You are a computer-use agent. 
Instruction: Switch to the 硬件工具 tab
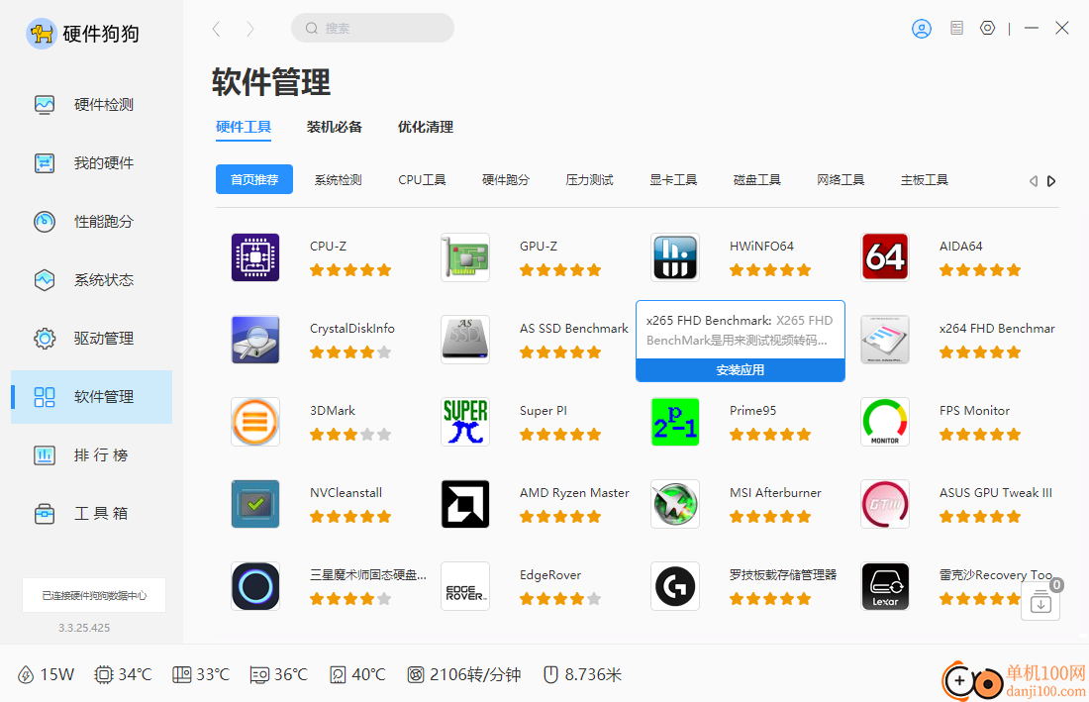pyautogui.click(x=244, y=127)
